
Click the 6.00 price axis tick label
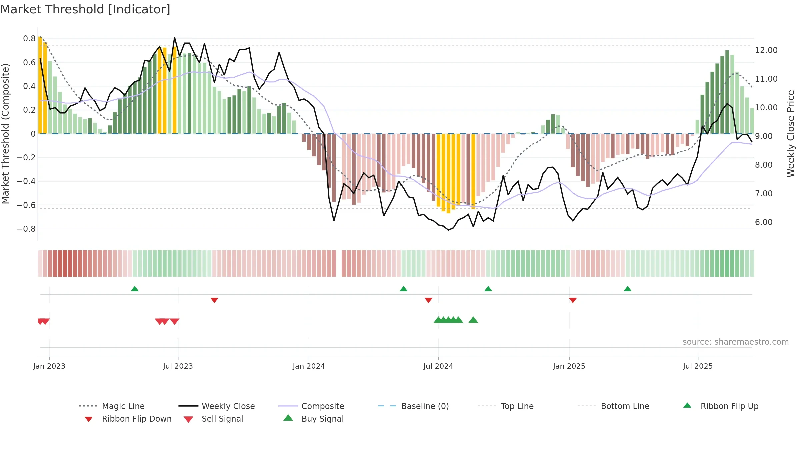pos(764,222)
